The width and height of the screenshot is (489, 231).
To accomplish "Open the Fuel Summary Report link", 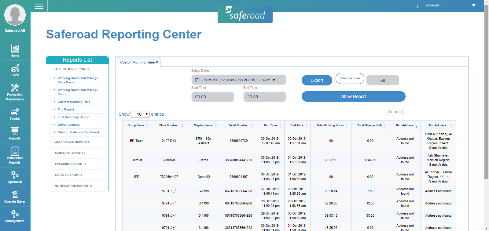I will pos(74,117).
